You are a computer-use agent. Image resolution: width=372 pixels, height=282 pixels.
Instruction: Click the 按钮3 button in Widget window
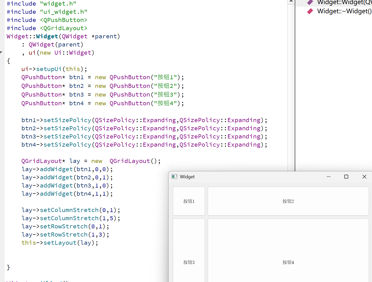(x=189, y=250)
